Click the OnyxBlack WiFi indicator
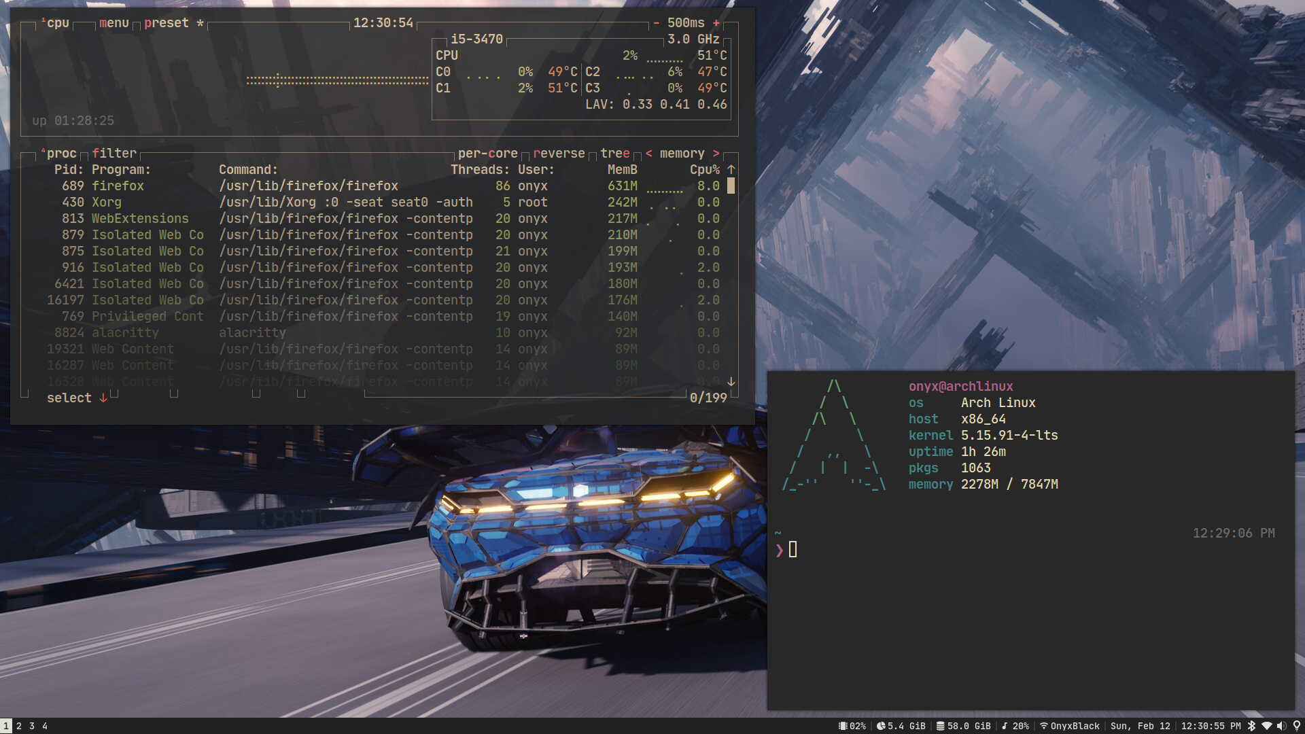The image size is (1305, 734). (1070, 726)
